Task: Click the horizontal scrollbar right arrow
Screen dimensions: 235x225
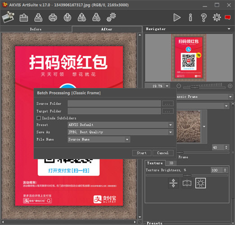Action: (x=135, y=222)
